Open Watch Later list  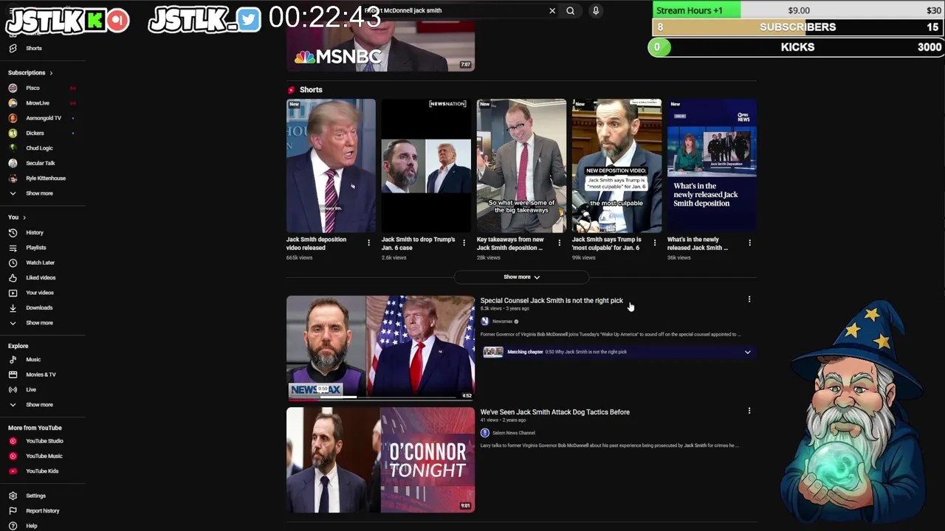(40, 263)
